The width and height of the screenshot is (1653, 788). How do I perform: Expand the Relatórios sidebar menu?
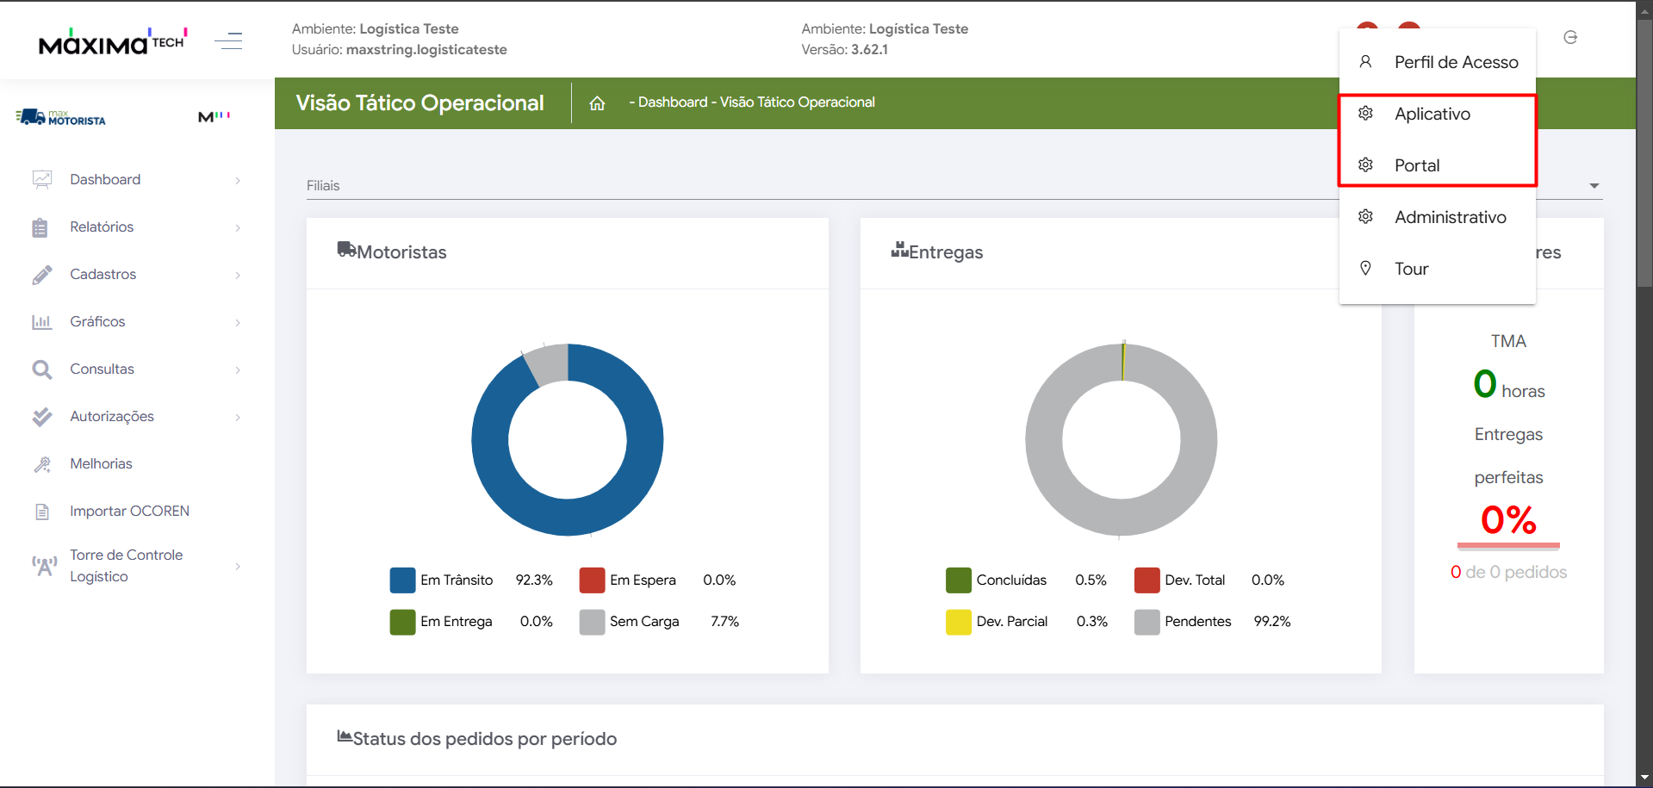point(102,227)
